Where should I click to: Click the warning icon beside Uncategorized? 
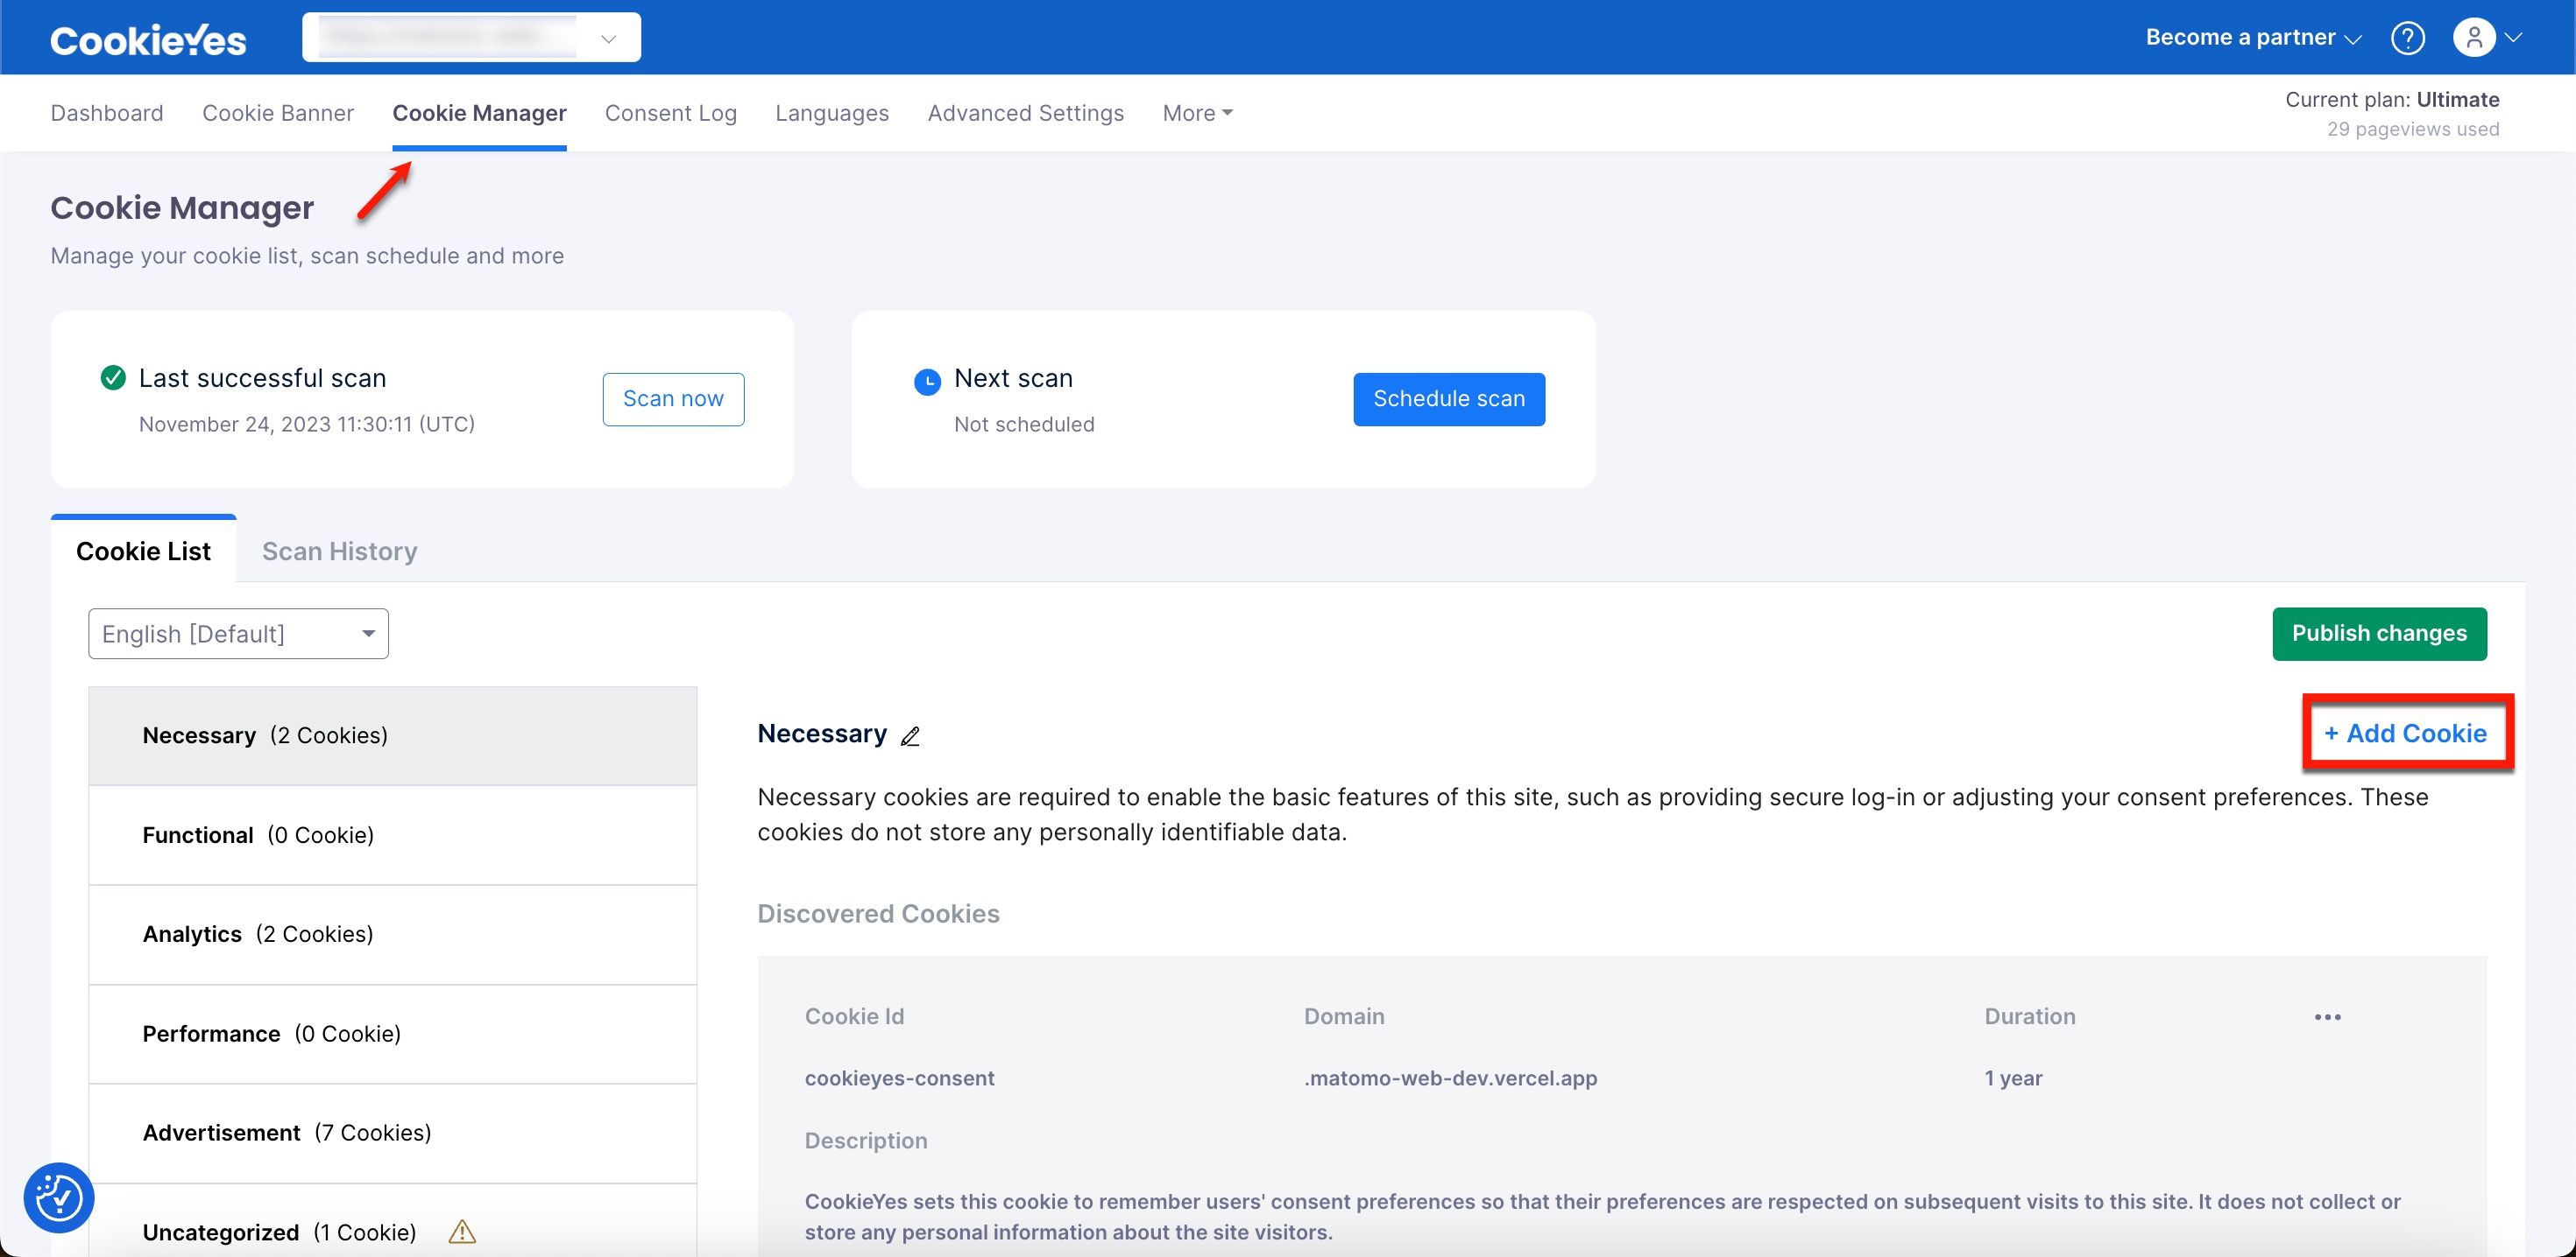pyautogui.click(x=462, y=1231)
